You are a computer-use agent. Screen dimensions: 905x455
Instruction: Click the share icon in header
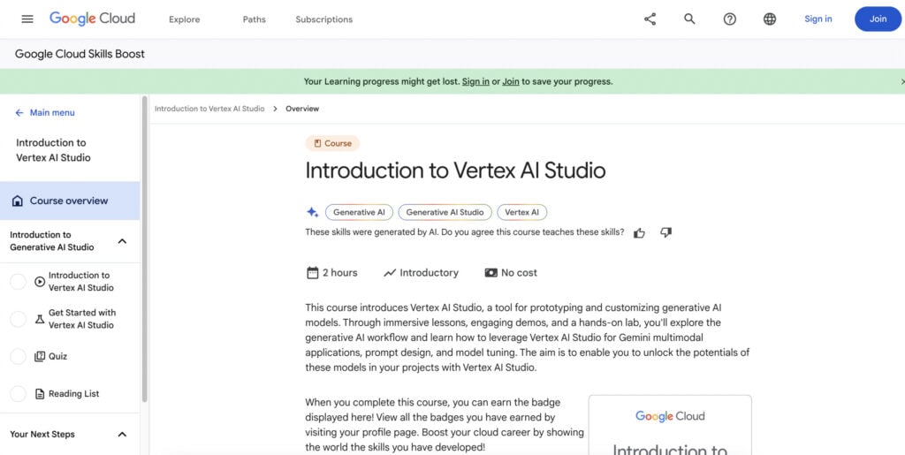650,19
